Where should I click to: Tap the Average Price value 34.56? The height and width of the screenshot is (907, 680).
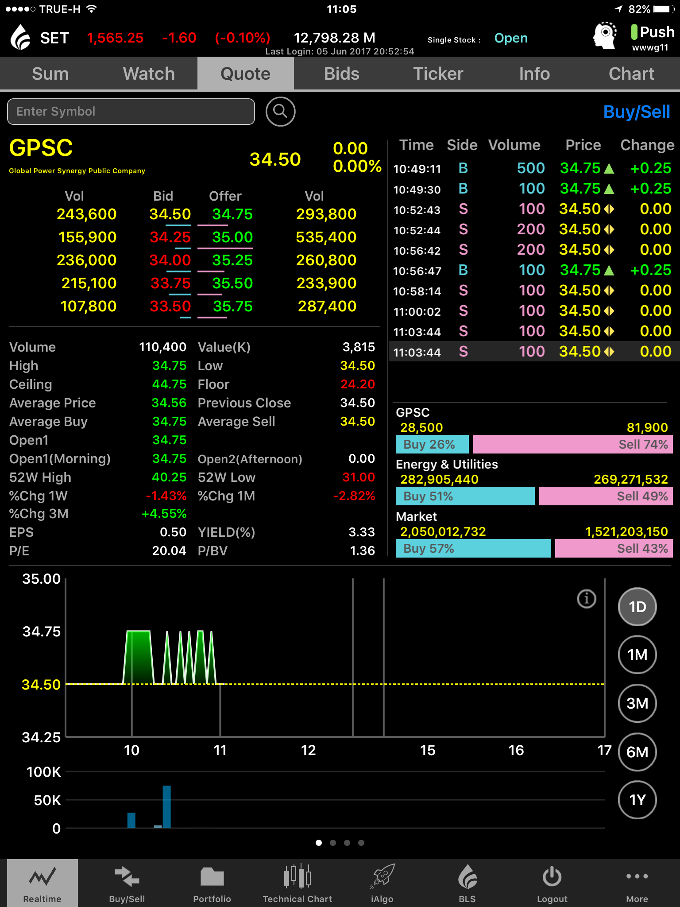pos(169,403)
